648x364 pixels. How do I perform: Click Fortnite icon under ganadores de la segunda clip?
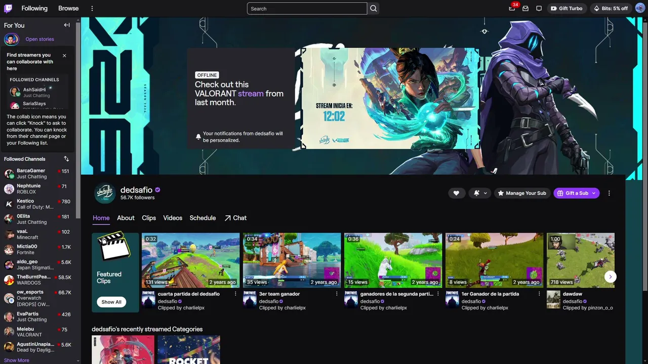351,299
